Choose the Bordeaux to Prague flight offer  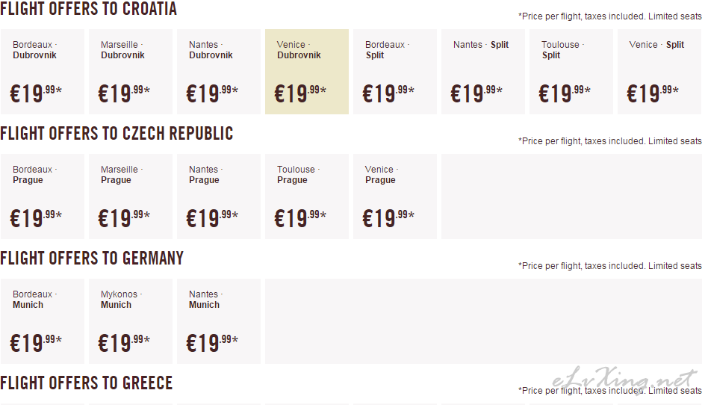43,197
